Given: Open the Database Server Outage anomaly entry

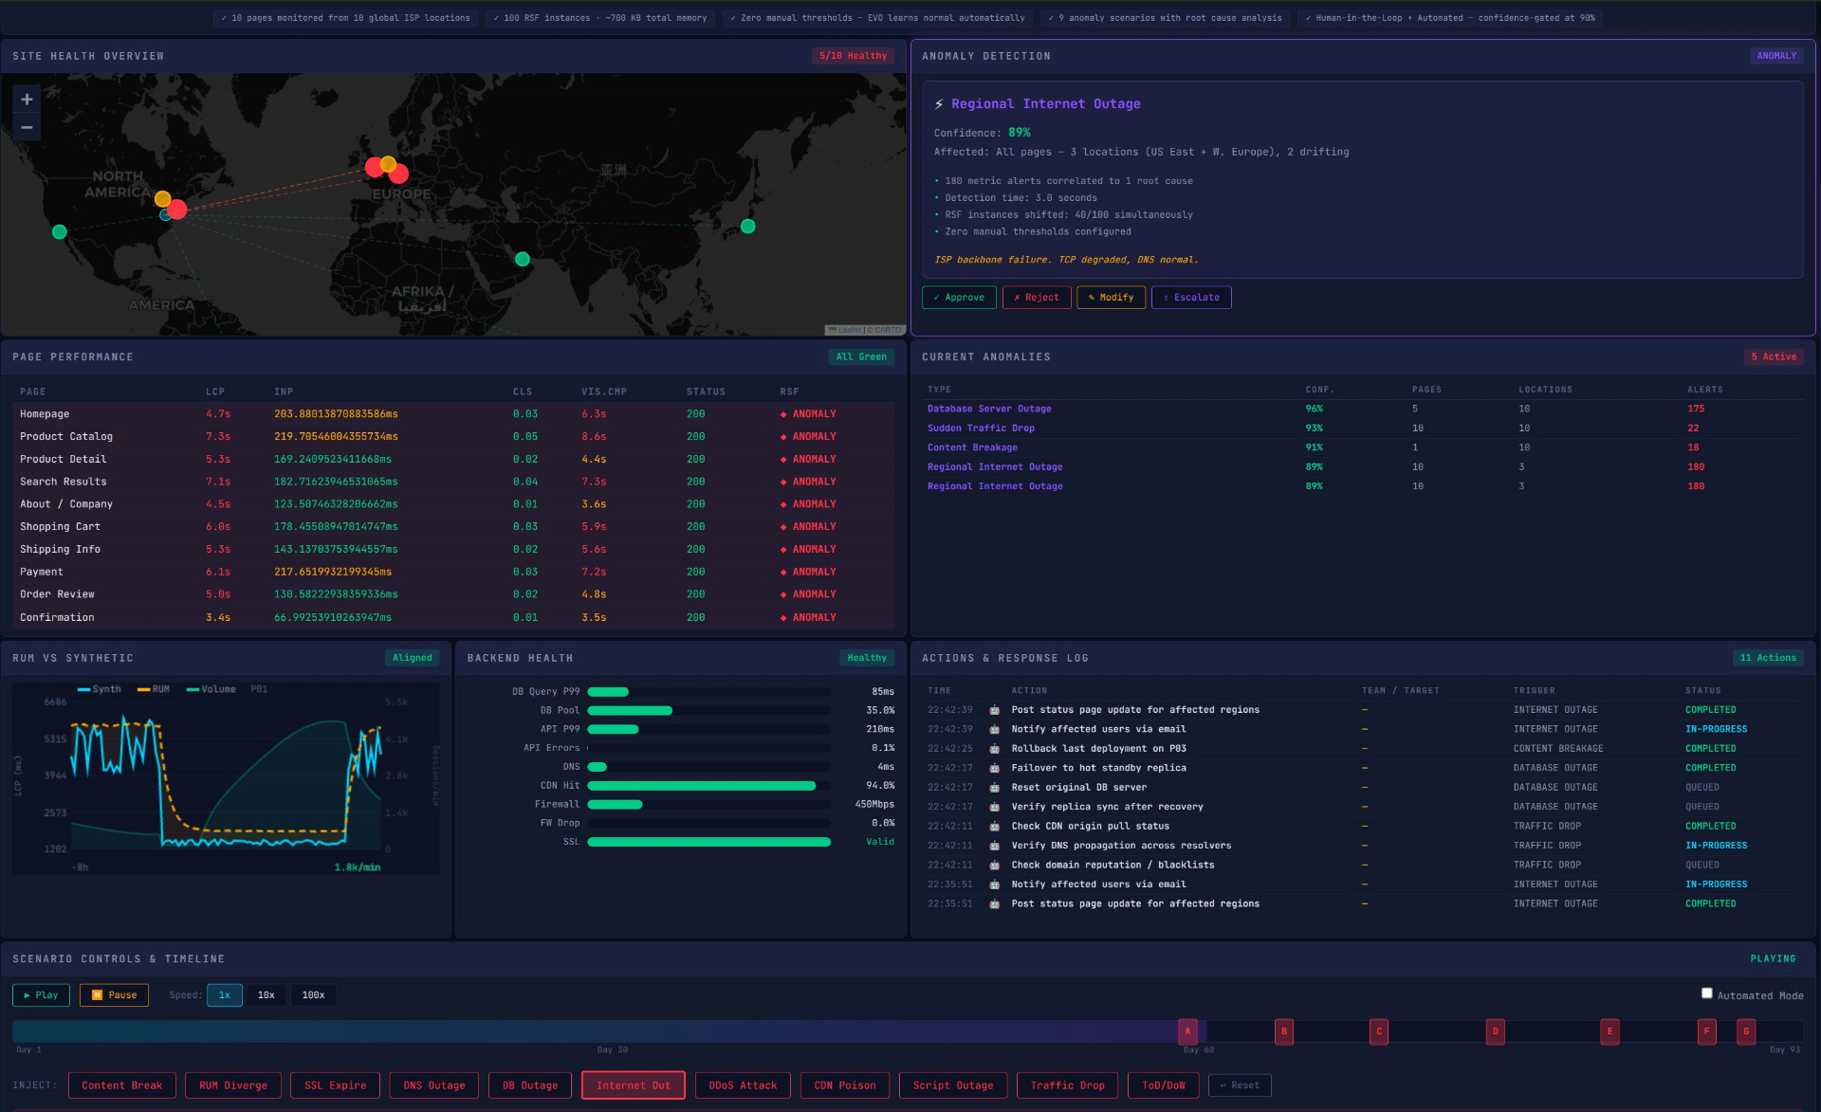Looking at the screenshot, I should 989,409.
